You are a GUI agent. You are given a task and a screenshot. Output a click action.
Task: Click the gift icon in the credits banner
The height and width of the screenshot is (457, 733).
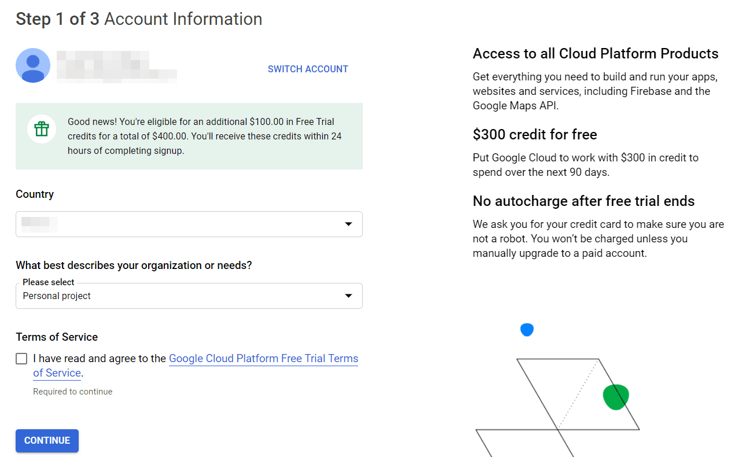pos(41,128)
